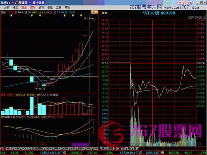Open the 帮助 menu
207x155 pixels.
point(67,7)
